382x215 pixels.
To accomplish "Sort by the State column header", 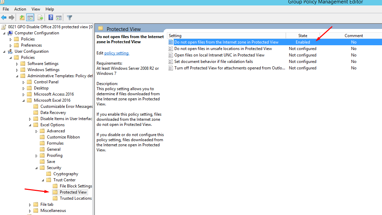I will click(303, 36).
